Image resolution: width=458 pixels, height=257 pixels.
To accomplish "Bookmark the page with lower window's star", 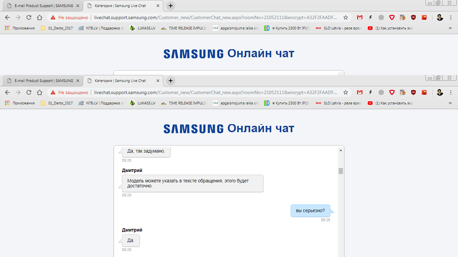I will click(346, 92).
